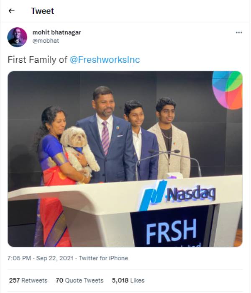Click the dog in the photo
The image size is (251, 293).
click(79, 150)
